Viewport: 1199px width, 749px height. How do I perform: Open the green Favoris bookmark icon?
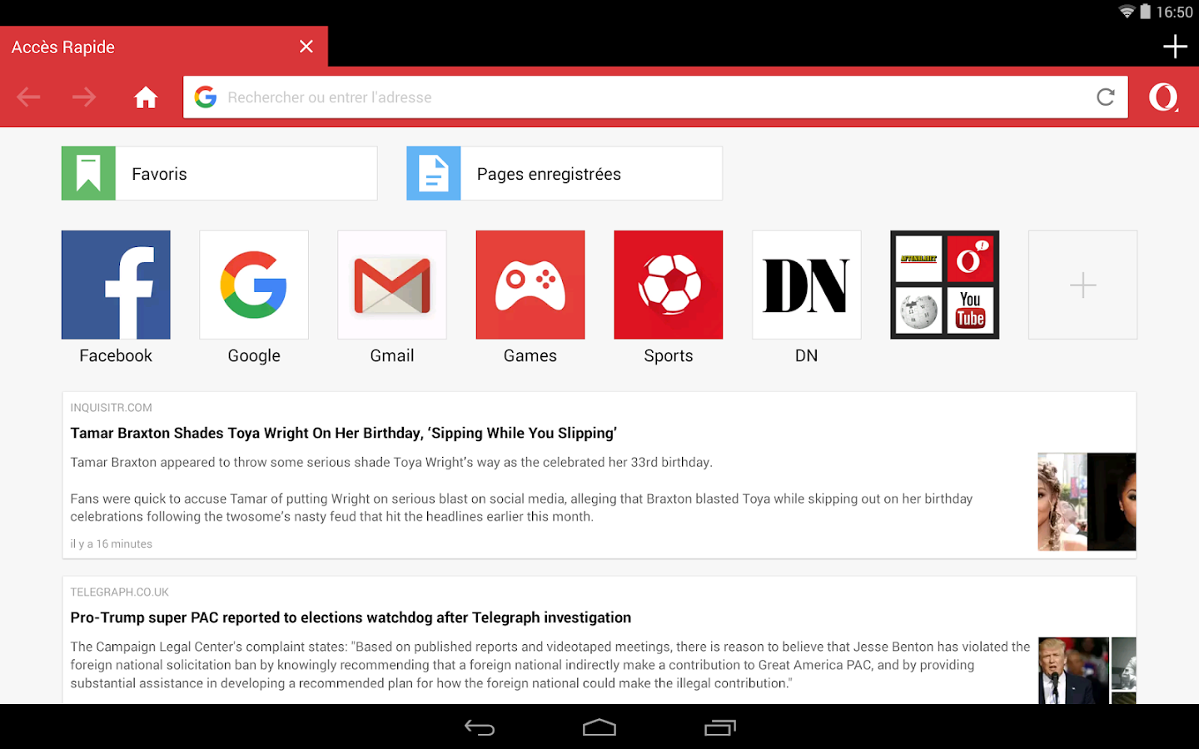click(88, 173)
